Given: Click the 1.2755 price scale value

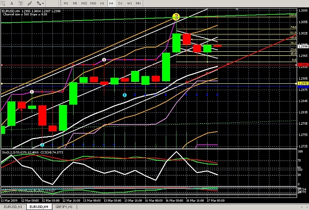Looking at the screenshot, I should coord(303,135).
